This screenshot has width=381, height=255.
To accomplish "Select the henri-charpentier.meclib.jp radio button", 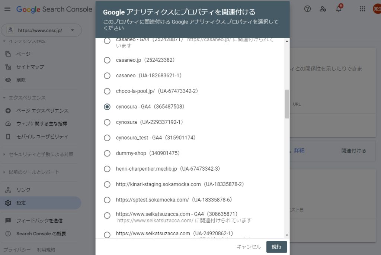I will [x=107, y=169].
